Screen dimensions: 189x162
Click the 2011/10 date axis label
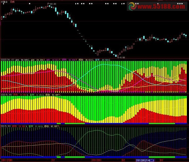(7, 160)
